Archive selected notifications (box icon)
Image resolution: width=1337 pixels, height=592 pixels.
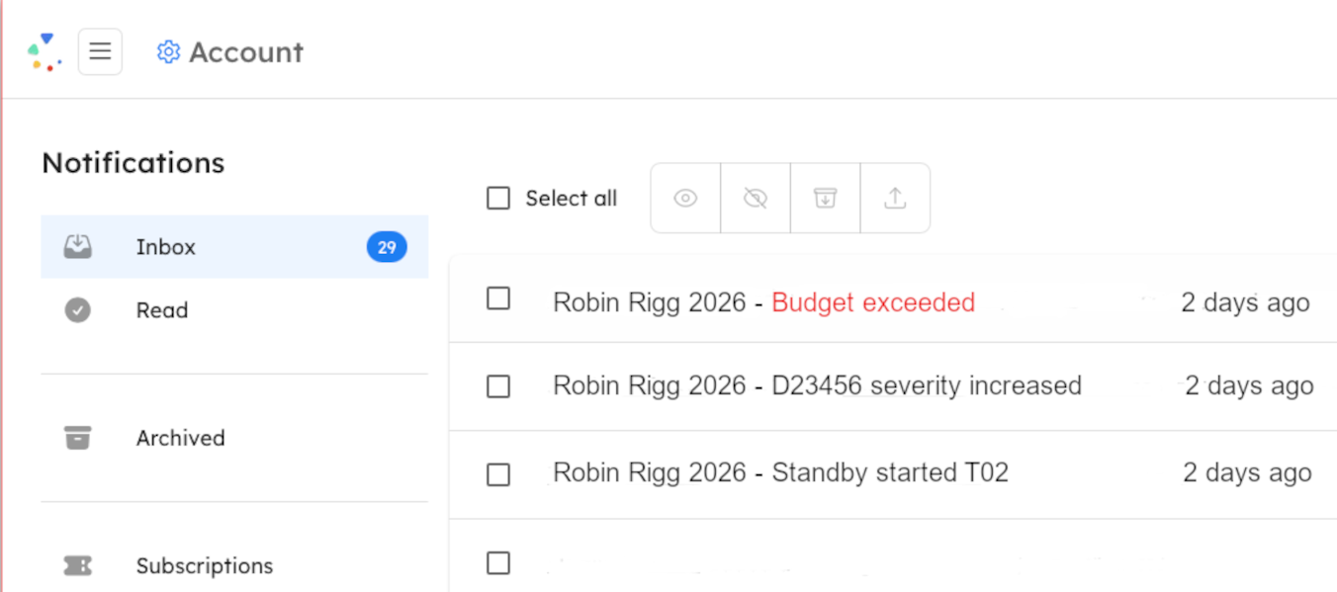tap(825, 199)
